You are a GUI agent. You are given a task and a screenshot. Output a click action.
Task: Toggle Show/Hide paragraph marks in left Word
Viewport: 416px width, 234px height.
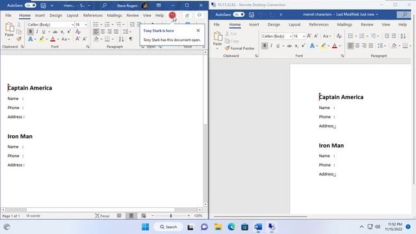[131, 39]
